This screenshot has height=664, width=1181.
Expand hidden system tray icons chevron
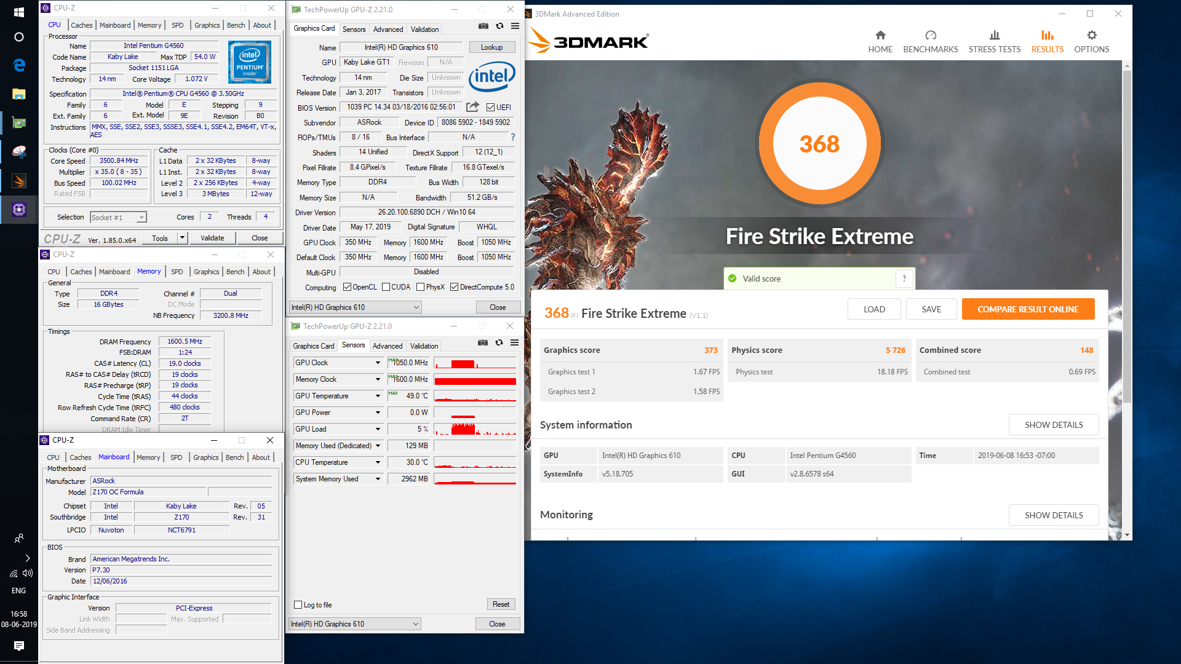pos(27,558)
